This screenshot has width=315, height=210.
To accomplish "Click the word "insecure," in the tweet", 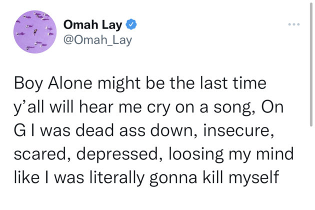I will click(x=238, y=130).
